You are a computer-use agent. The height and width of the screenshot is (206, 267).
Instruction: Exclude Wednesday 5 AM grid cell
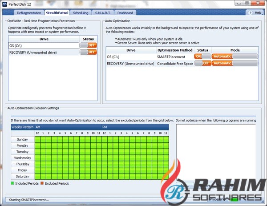[65, 158]
